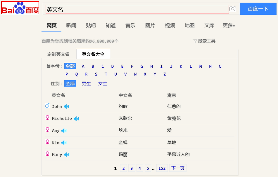This screenshot has width=278, height=177.
Task: Click the name Michelle
Action: [62, 118]
